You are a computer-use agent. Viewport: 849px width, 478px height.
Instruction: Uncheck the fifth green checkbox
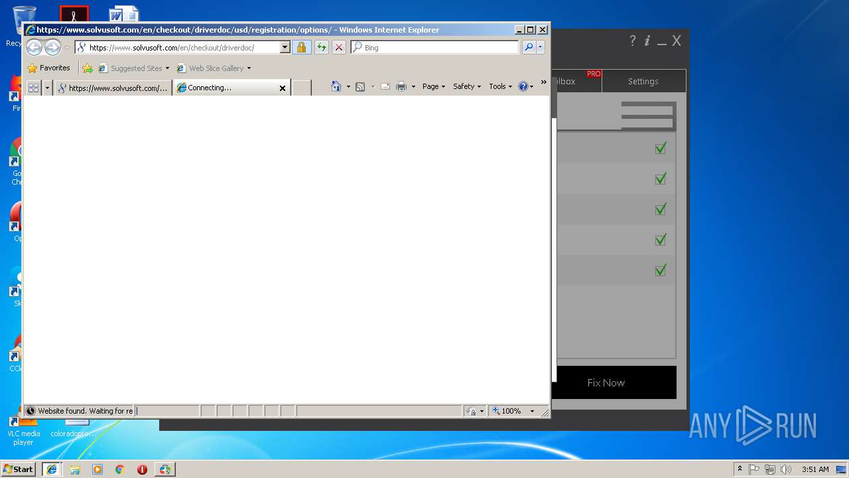(660, 270)
